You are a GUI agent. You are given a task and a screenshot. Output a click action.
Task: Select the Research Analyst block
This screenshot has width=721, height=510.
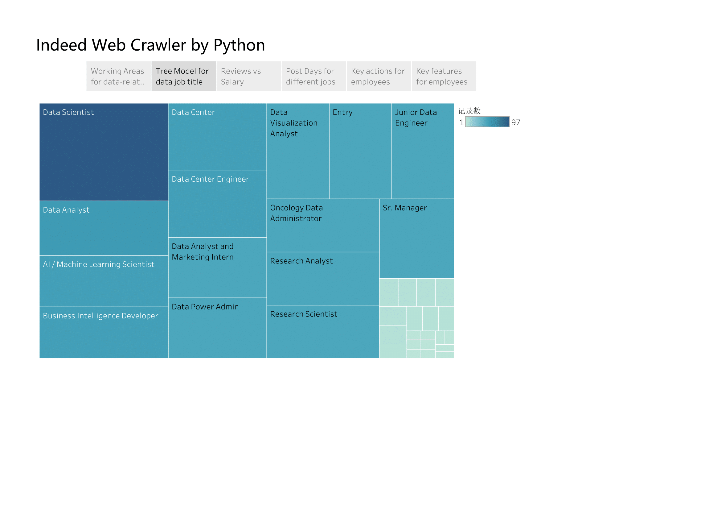click(323, 278)
